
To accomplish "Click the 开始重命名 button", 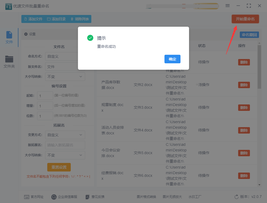I will 245,19.
